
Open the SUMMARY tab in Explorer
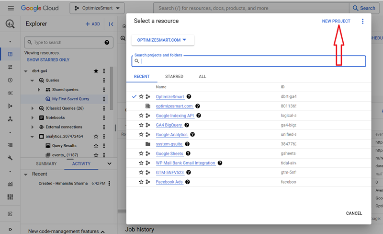(x=46, y=164)
